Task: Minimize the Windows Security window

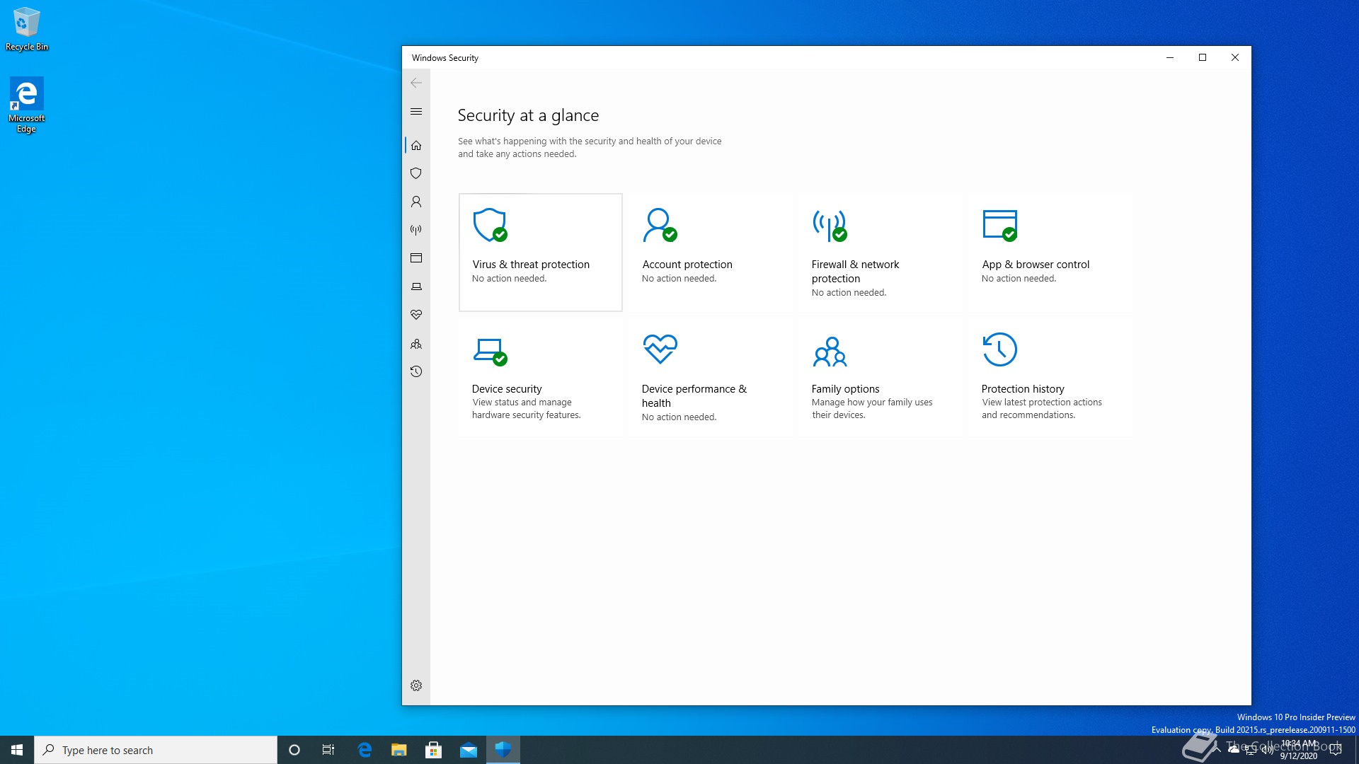Action: click(1170, 58)
